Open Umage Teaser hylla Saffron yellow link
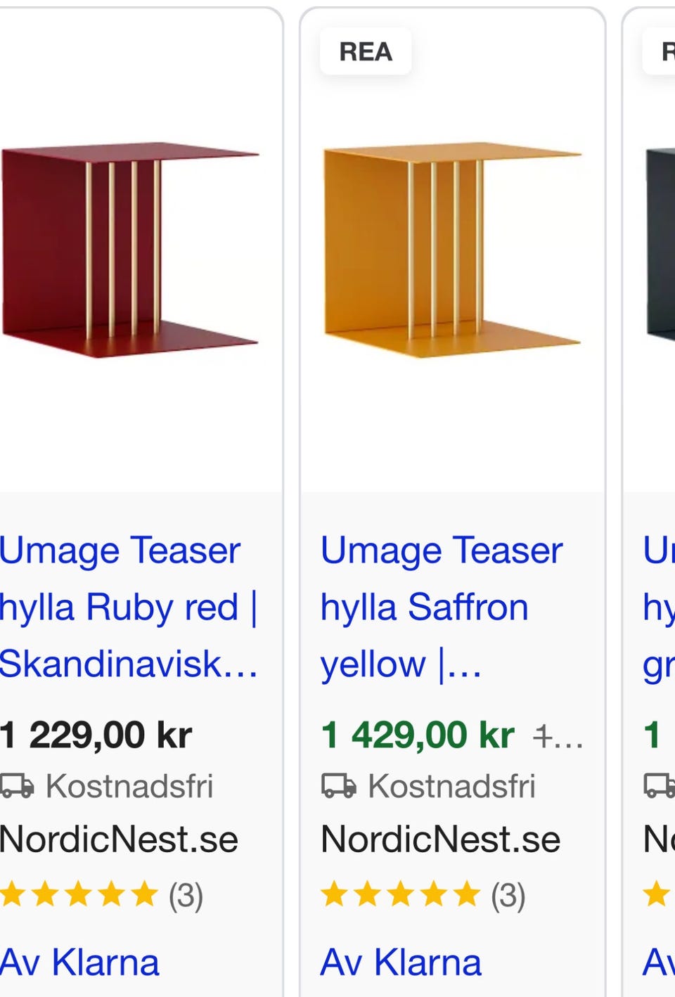675x997 pixels. coord(442,607)
